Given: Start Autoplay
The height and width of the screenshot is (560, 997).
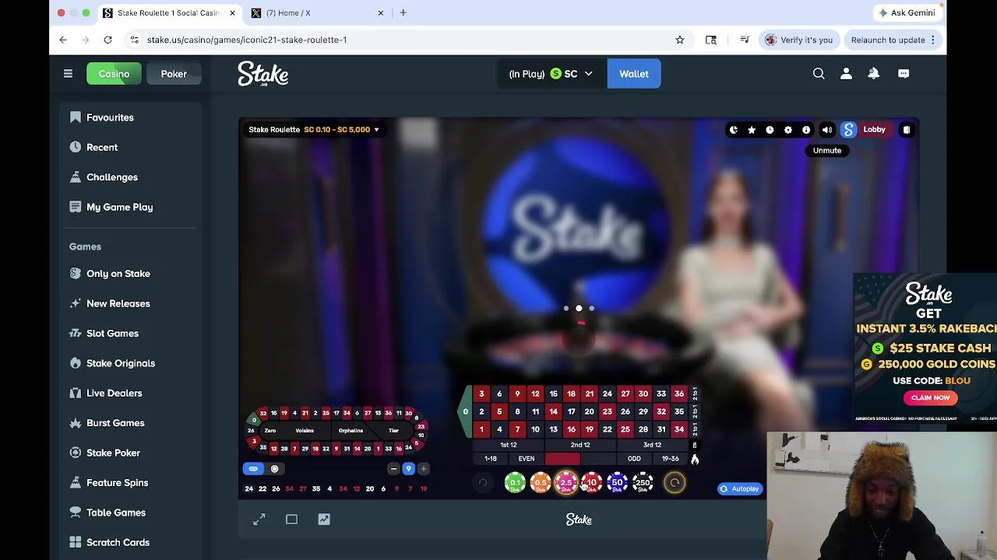Looking at the screenshot, I should pyautogui.click(x=739, y=488).
